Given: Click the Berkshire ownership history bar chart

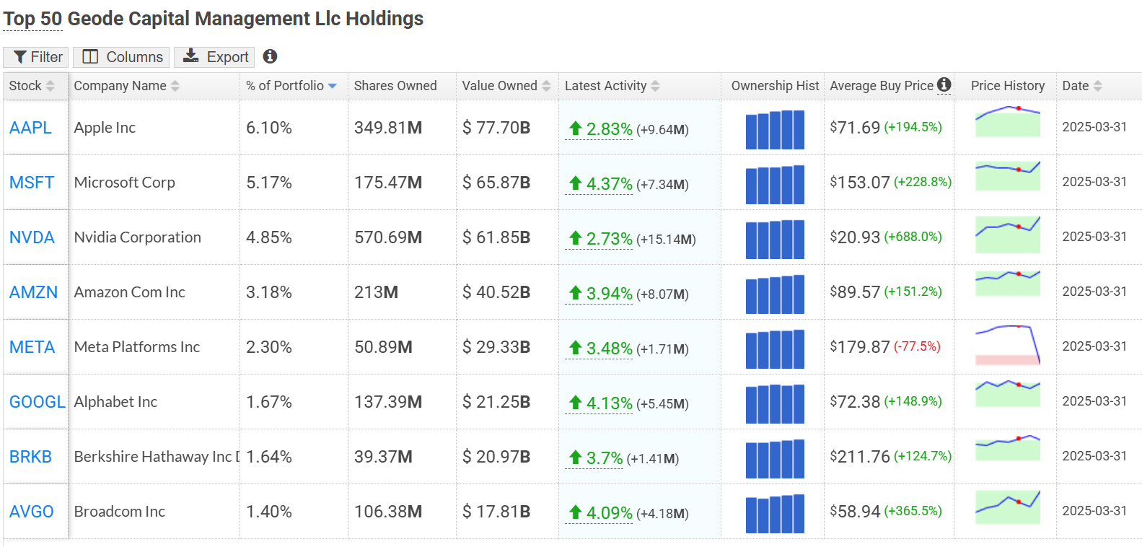Looking at the screenshot, I should [775, 459].
